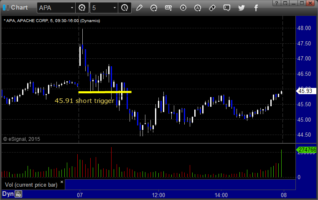Click the 44.50 price axis label
Viewport: 318px width, 200px height.
pyautogui.click(x=304, y=135)
